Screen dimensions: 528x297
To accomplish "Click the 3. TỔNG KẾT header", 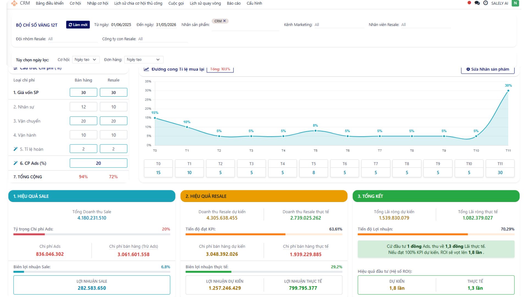I will point(436,196).
